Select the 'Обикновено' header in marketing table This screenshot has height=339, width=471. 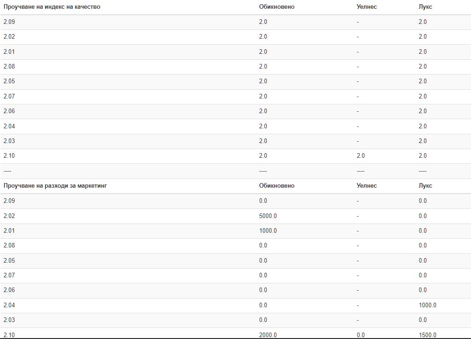(276, 185)
